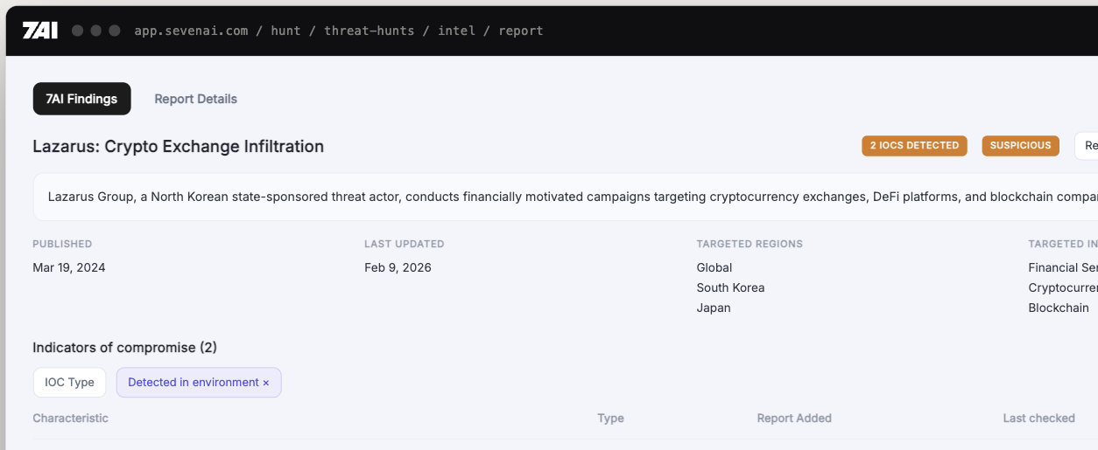Screen dimensions: 1098x450
Task: Sort by the Last checked column
Action: pyautogui.click(x=1038, y=419)
